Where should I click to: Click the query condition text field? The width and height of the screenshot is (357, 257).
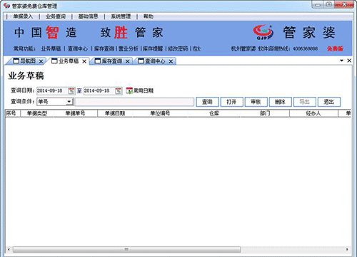point(134,102)
